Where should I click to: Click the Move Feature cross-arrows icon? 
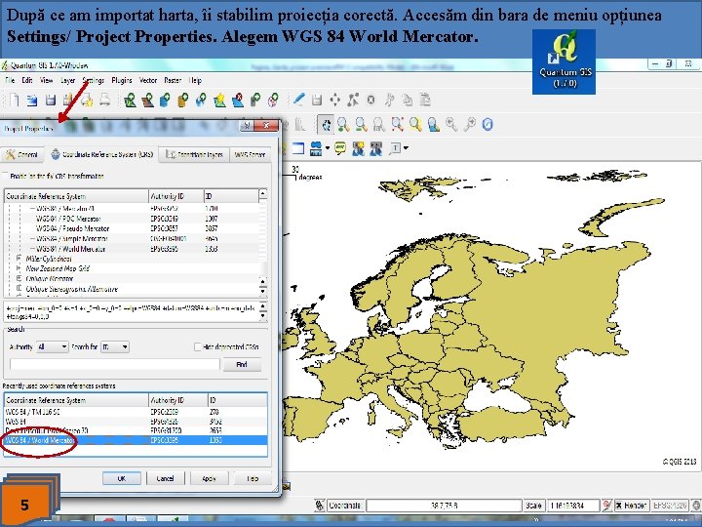(x=334, y=100)
